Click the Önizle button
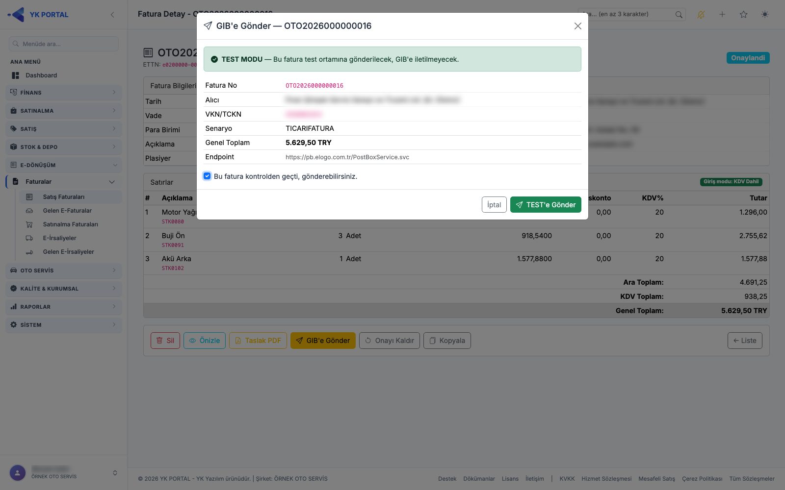 click(205, 341)
